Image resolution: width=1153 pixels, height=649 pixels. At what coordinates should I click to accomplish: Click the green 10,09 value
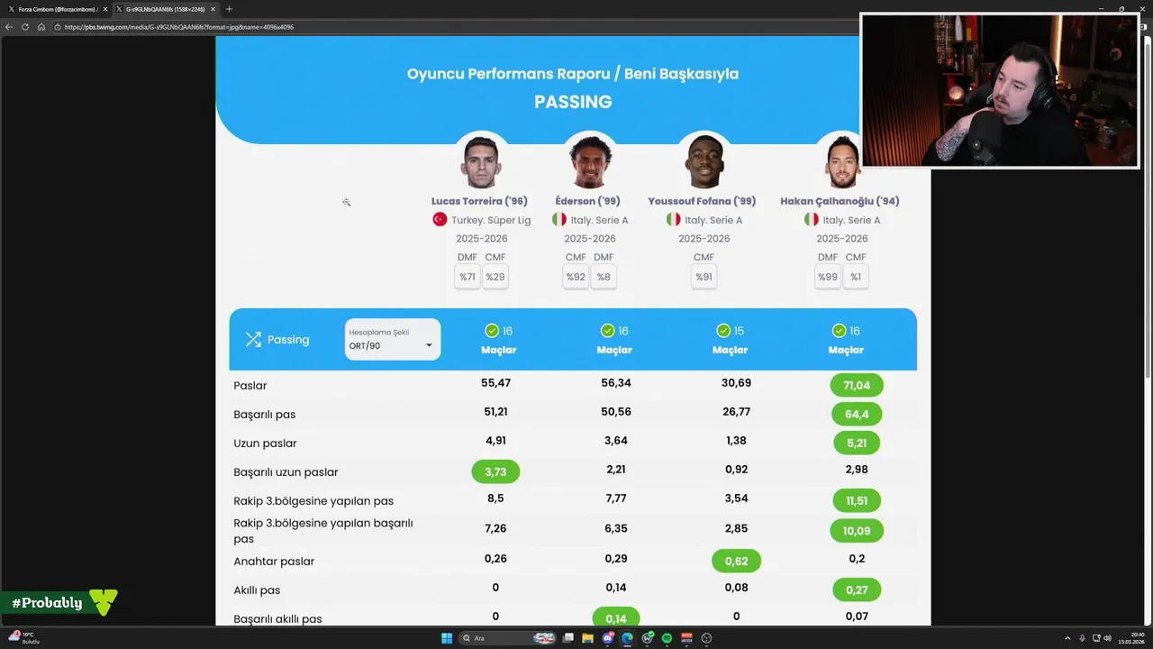pyautogui.click(x=857, y=532)
